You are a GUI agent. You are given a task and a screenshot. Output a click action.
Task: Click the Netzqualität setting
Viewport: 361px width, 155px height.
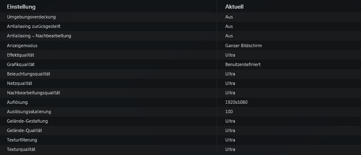pyautogui.click(x=19, y=83)
